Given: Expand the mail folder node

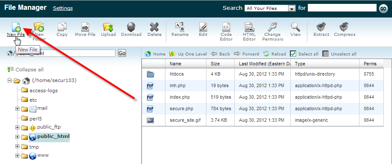Looking at the screenshot, I should tap(17, 108).
